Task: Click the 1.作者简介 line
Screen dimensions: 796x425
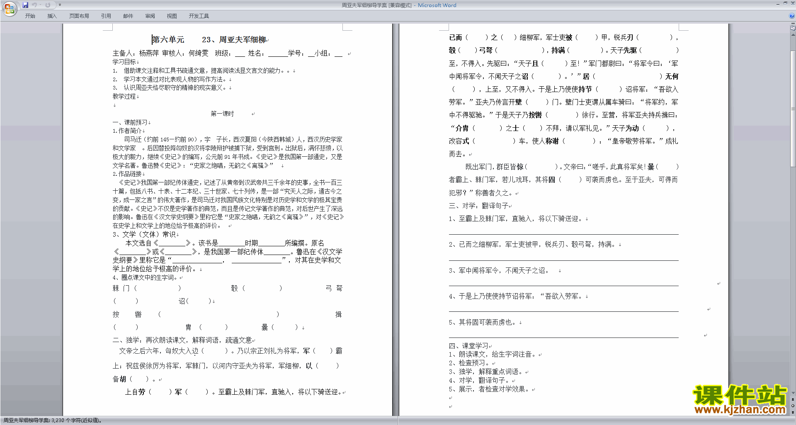Action: pos(127,131)
